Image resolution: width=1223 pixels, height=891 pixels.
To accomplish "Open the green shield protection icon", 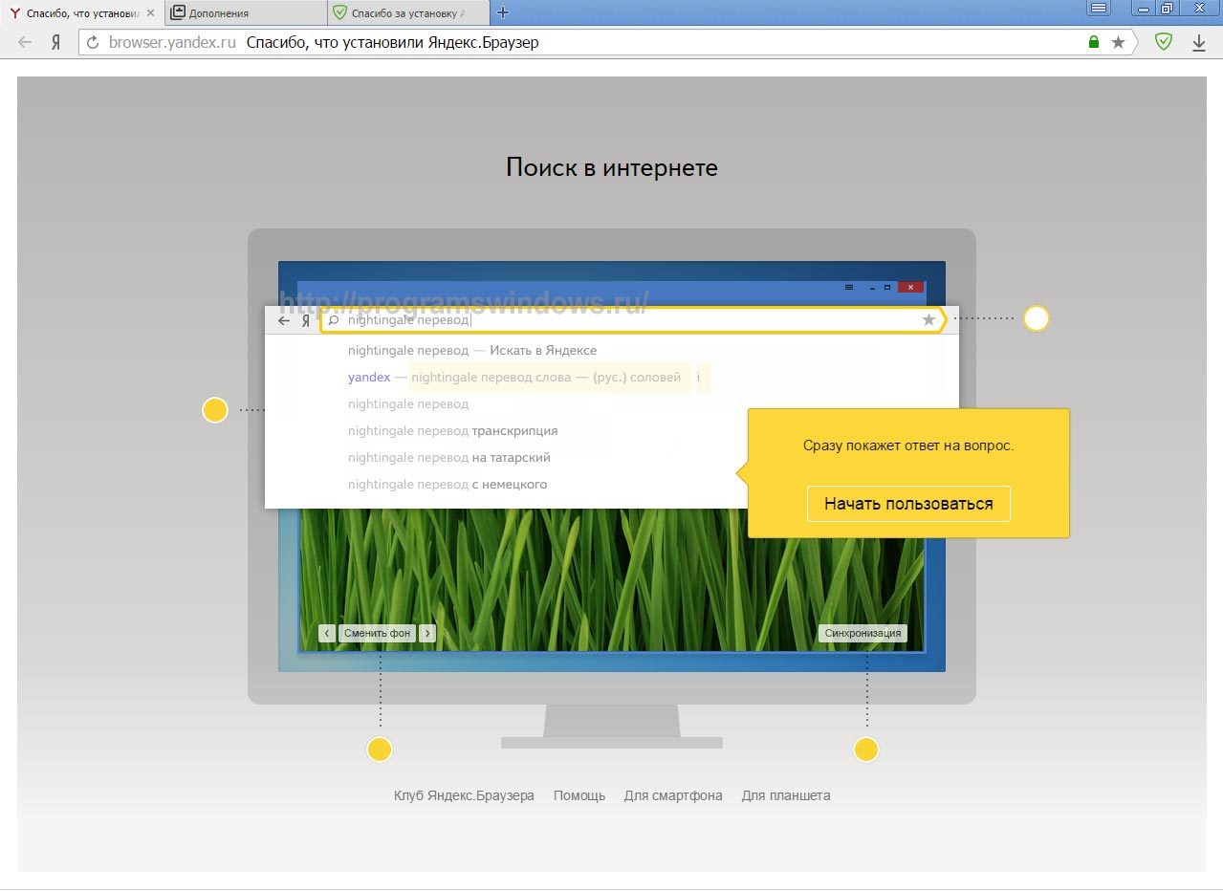I will point(1163,42).
